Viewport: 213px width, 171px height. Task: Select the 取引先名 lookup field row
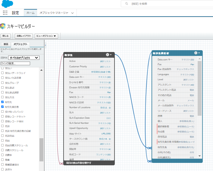coord(176,147)
